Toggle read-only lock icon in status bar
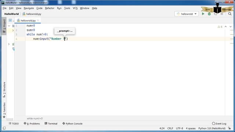Screen dimensions: 235x132 click(x=229, y=128)
